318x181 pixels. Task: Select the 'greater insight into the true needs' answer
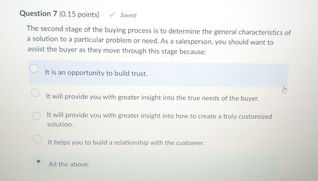35,93
